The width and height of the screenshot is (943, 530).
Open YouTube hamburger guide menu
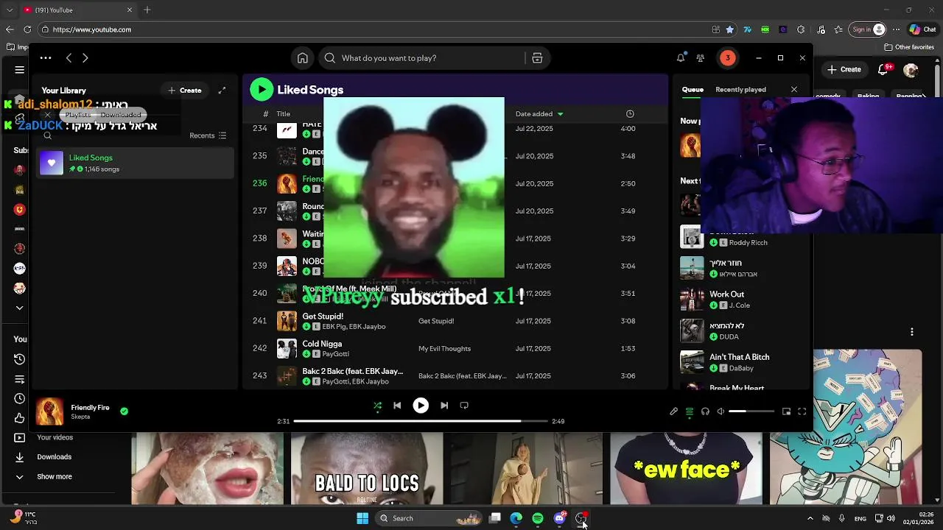click(19, 70)
